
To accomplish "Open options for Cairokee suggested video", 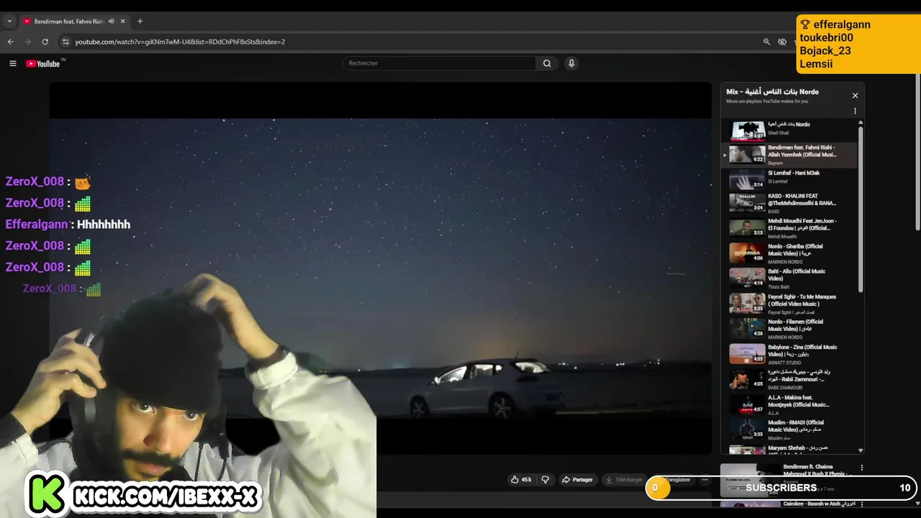I will click(861, 504).
